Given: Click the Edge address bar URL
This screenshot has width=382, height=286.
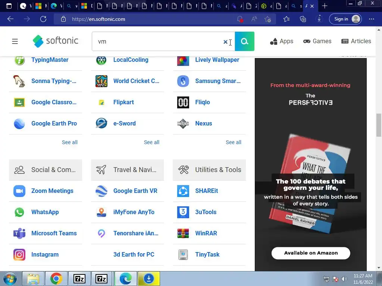Looking at the screenshot, I should point(98,19).
